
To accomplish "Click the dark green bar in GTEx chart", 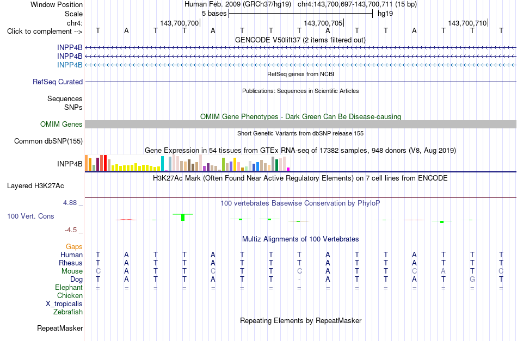I will point(276,165).
